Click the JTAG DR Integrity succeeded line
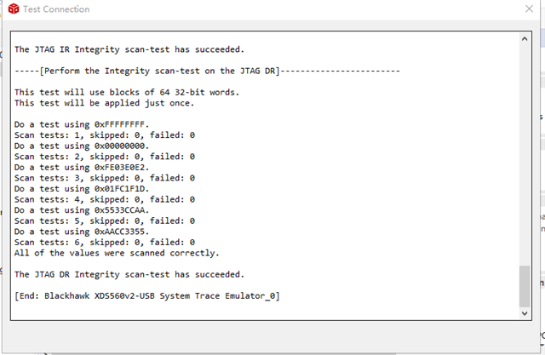This screenshot has height=355, width=545. 129,274
